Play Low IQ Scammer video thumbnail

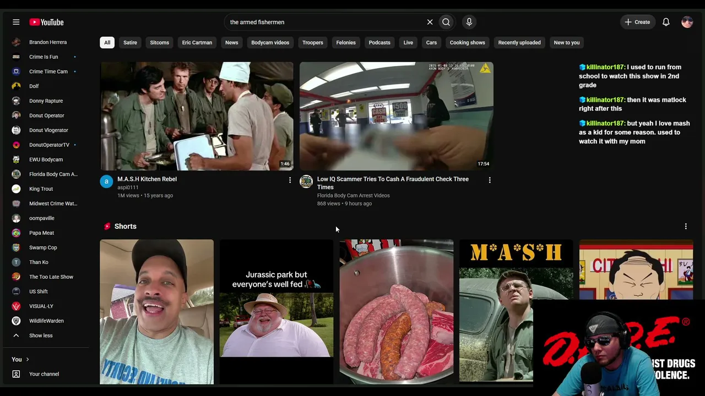(x=397, y=116)
